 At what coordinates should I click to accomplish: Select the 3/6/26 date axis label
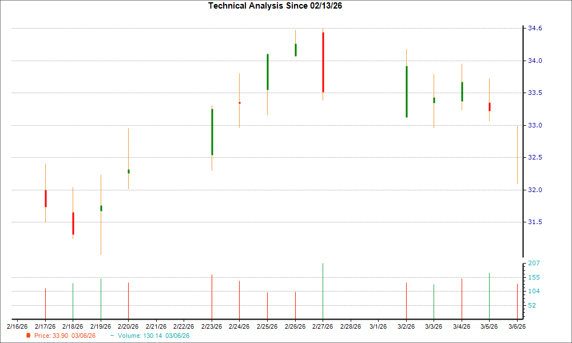517,326
